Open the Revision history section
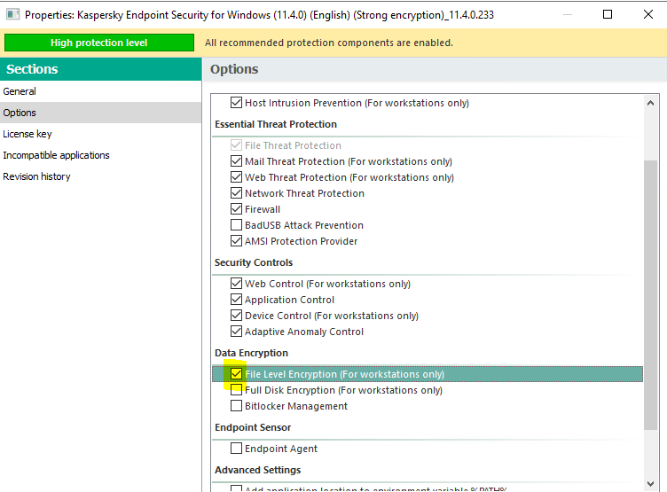The image size is (667, 492). 101,176
